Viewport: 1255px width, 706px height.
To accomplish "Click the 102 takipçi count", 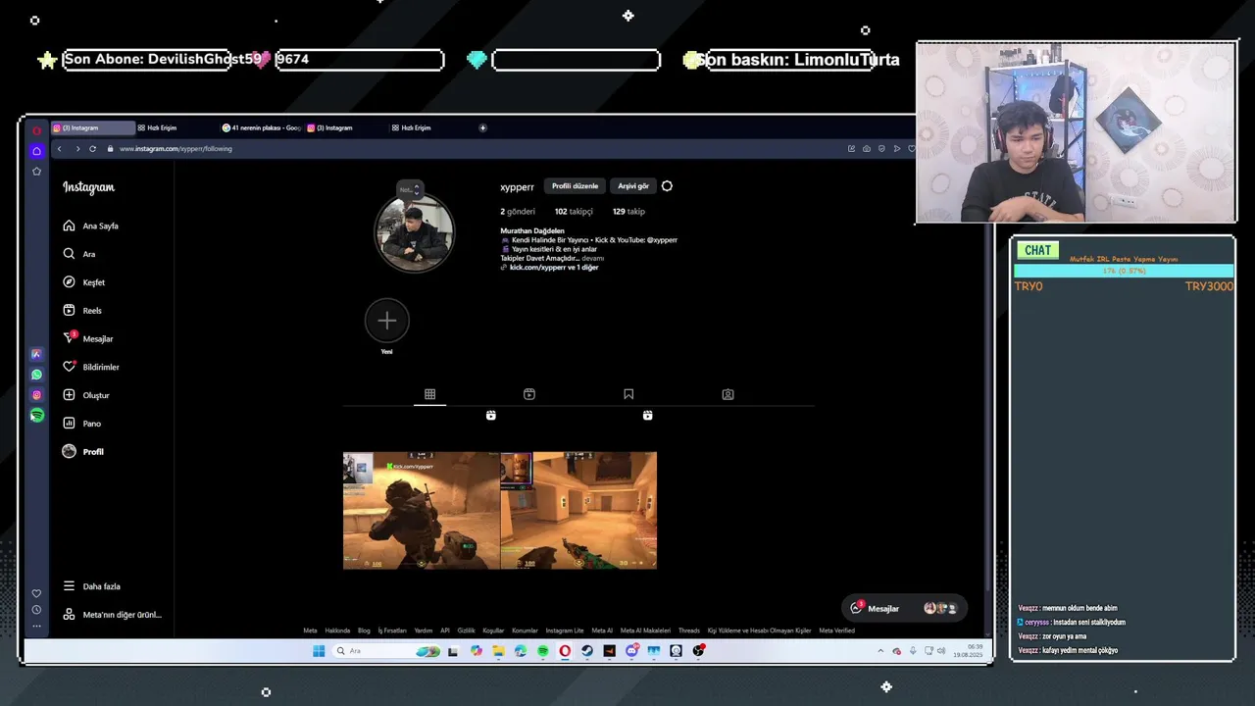I will (574, 212).
